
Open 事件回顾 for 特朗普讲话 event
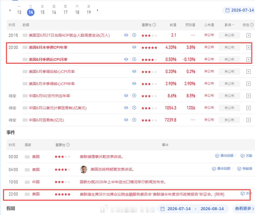[221, 169]
